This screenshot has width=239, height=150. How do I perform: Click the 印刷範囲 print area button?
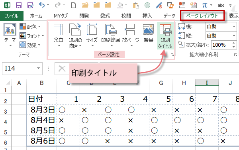coord(111,36)
